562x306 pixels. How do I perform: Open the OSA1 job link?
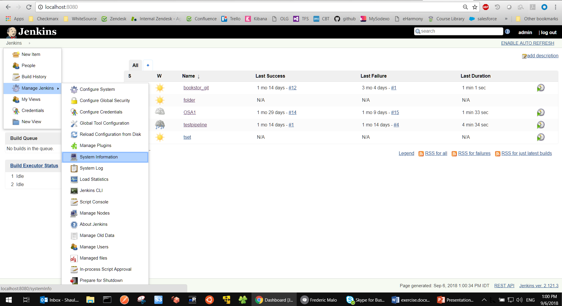pyautogui.click(x=190, y=112)
